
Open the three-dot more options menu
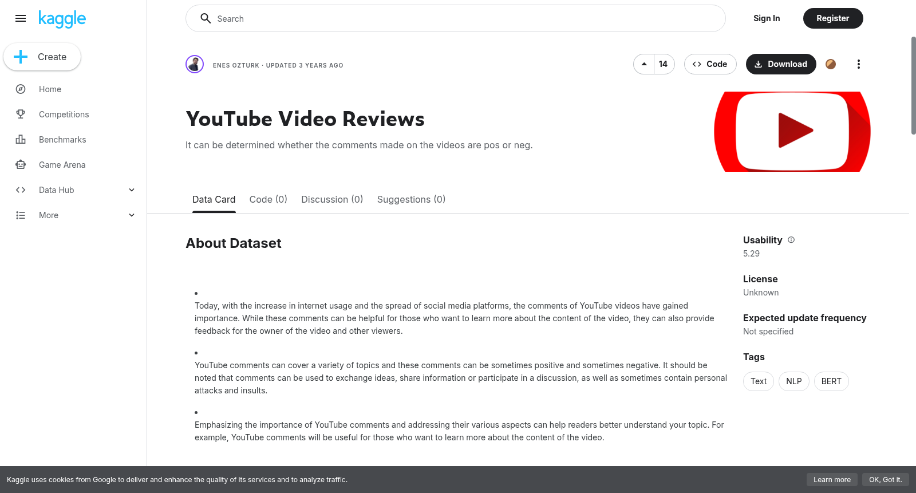coord(858,64)
